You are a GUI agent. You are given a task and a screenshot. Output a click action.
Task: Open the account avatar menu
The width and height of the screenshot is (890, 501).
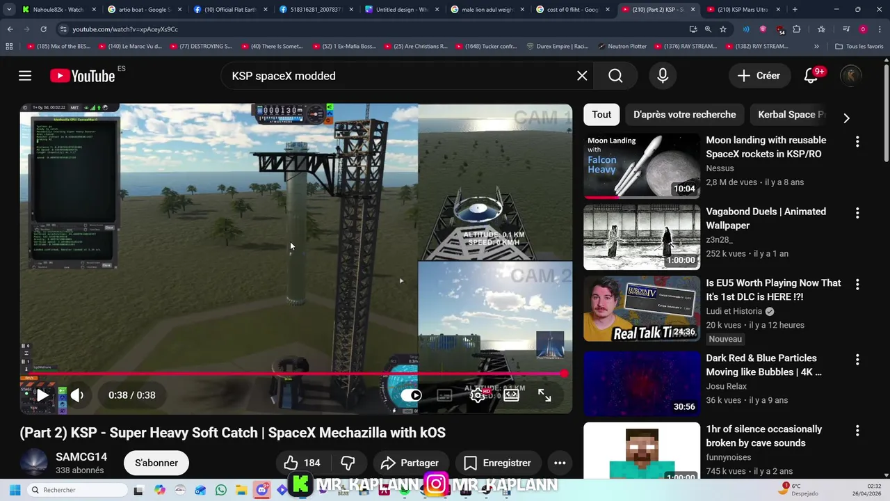click(x=851, y=76)
